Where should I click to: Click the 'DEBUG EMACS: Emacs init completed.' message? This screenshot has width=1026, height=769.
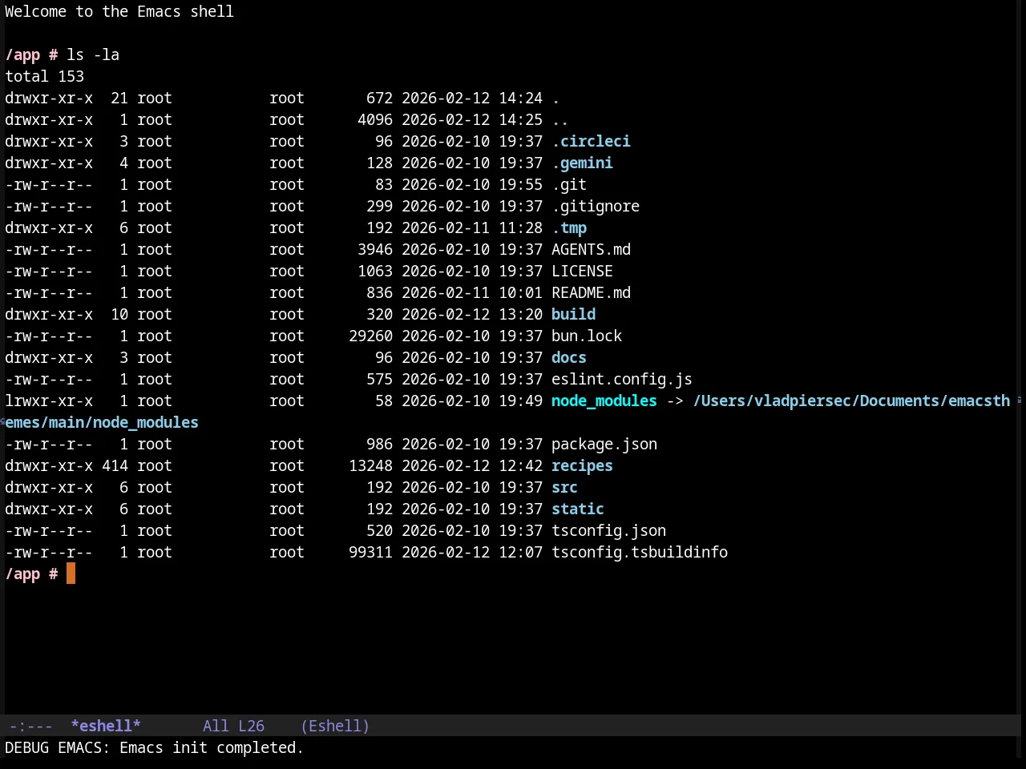(154, 748)
